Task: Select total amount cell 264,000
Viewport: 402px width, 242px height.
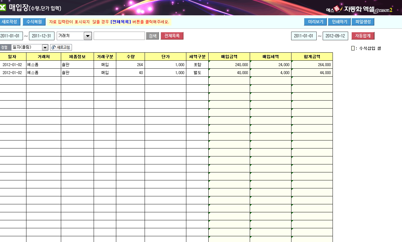Action: [x=312, y=64]
